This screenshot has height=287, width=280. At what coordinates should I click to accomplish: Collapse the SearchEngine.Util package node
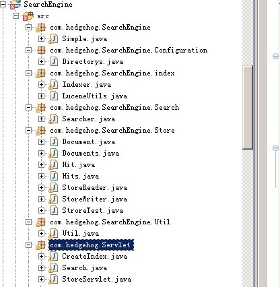[28, 222]
